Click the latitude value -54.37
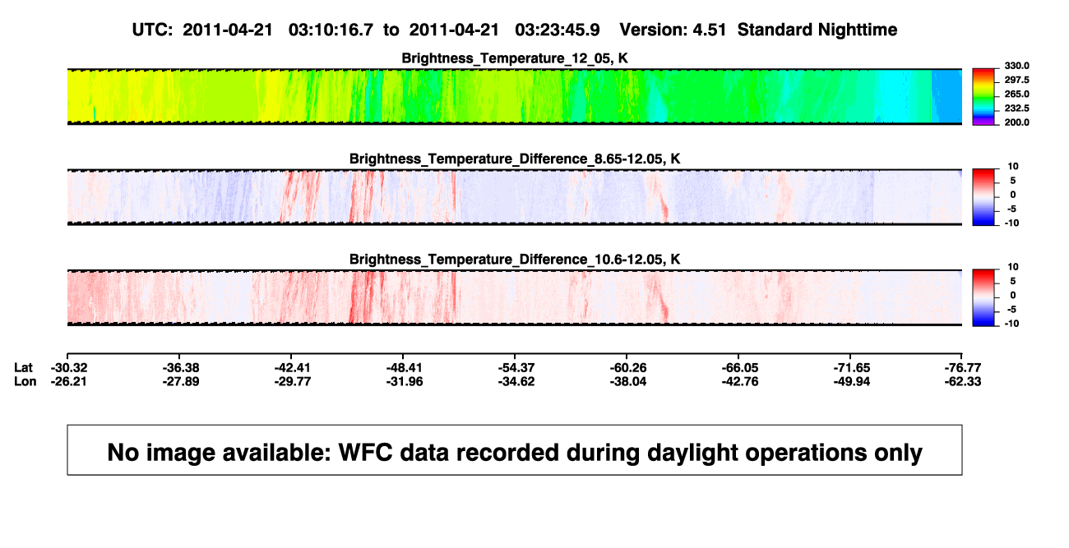 coord(515,367)
